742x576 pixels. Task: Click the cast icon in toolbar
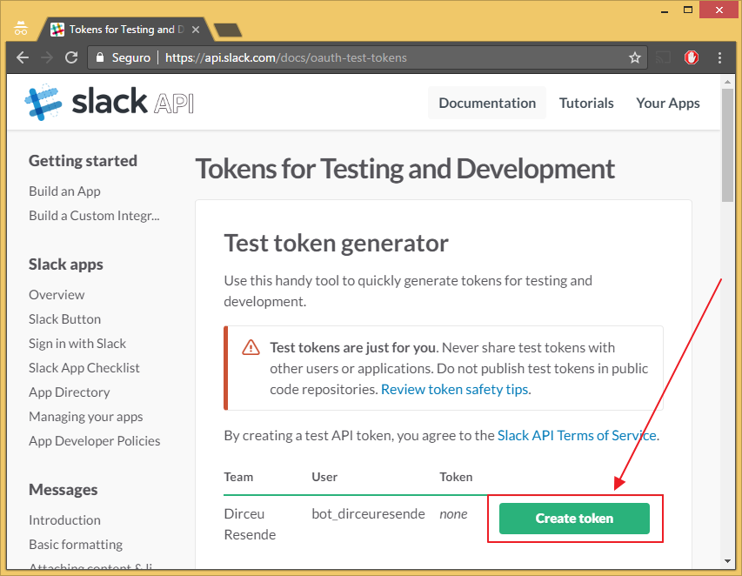(x=663, y=57)
